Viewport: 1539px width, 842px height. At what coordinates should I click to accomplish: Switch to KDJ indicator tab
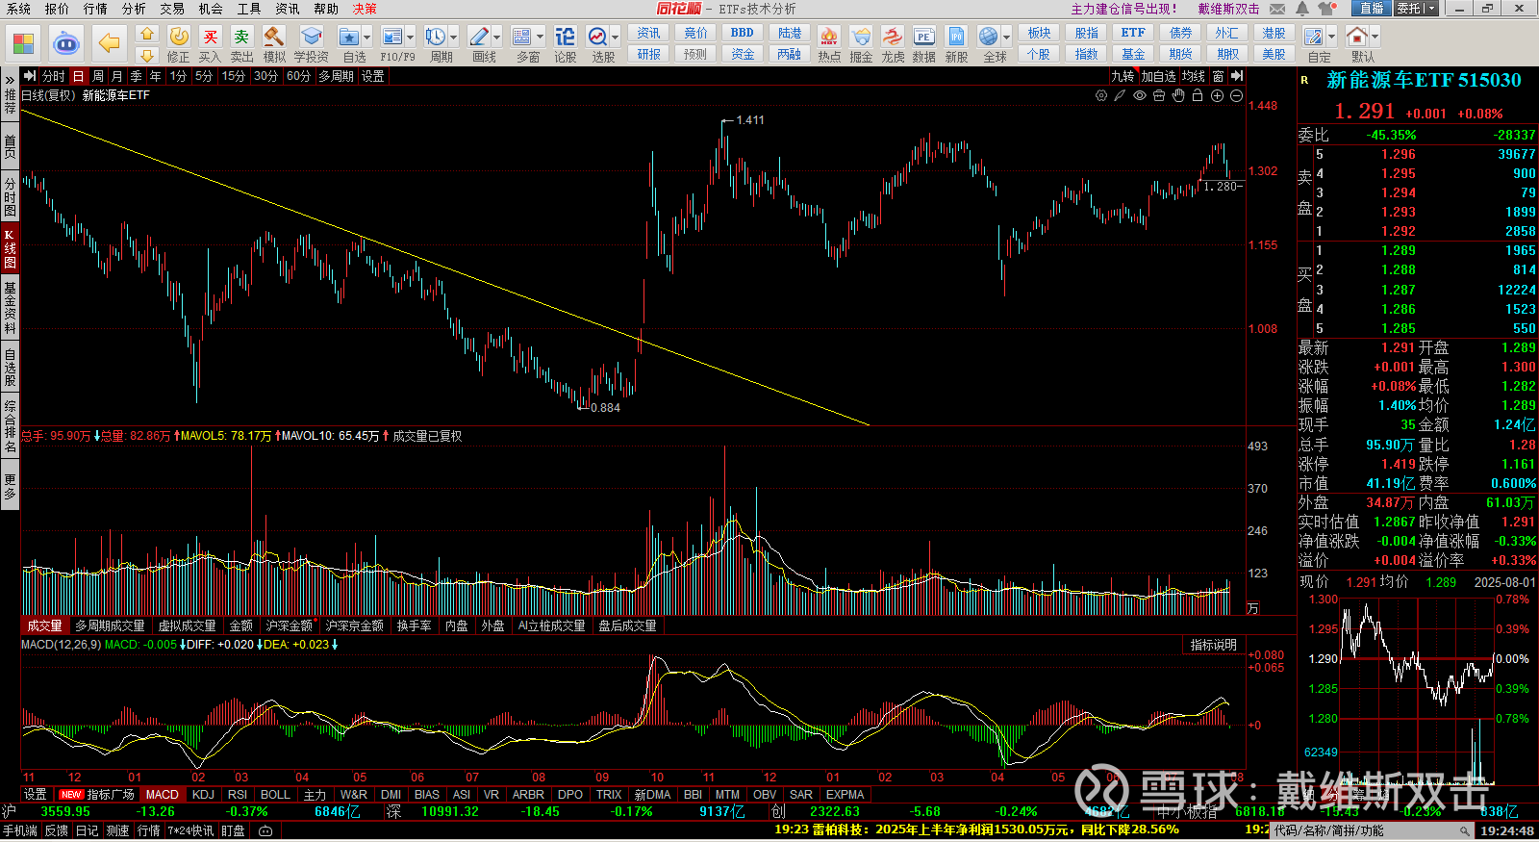click(x=203, y=795)
